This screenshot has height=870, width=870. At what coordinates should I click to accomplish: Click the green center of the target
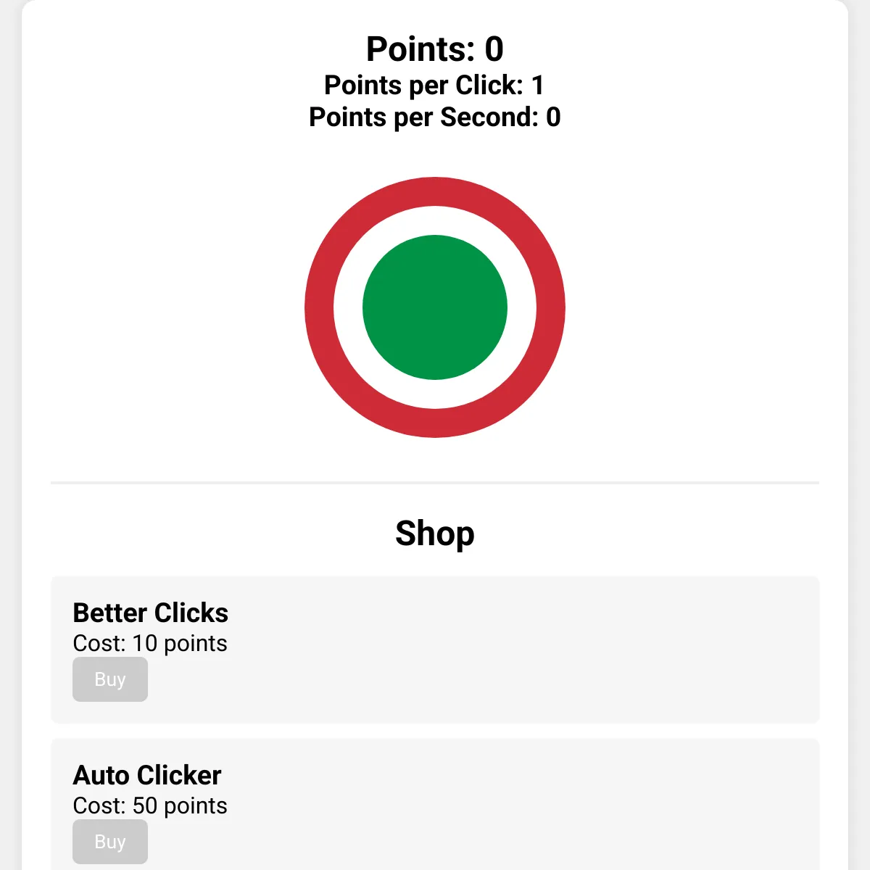tap(435, 307)
